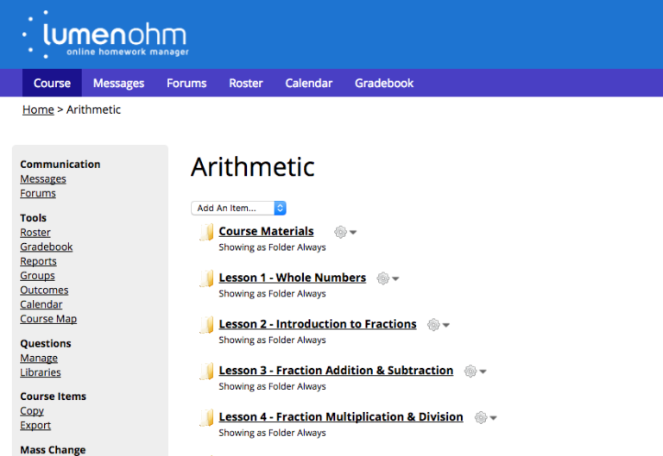Open the gear settings for Lesson 3

coord(470,372)
